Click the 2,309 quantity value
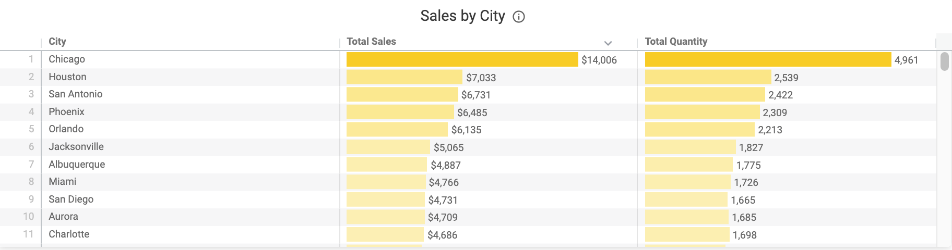Screen dimensions: 952x250 pos(775,113)
